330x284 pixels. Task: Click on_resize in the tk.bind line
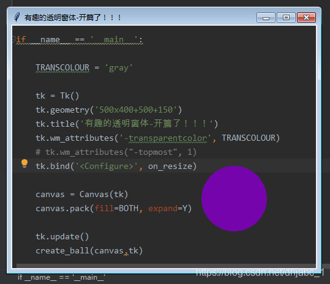[170, 166]
